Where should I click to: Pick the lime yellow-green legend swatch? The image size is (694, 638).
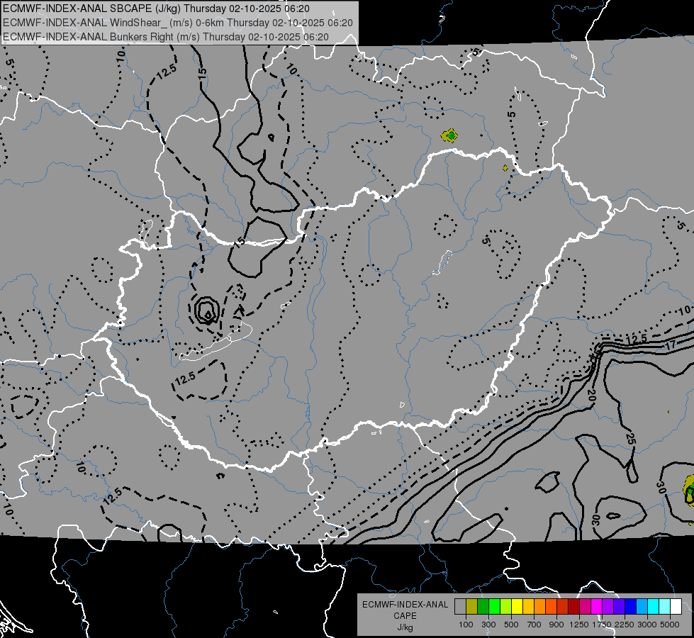point(506,606)
